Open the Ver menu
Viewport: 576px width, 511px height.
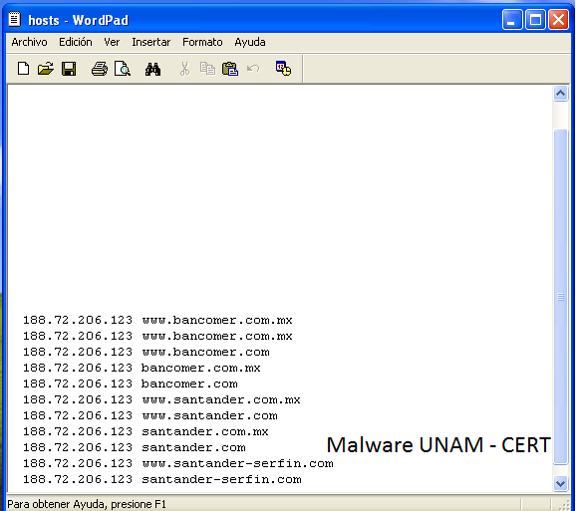coord(112,42)
